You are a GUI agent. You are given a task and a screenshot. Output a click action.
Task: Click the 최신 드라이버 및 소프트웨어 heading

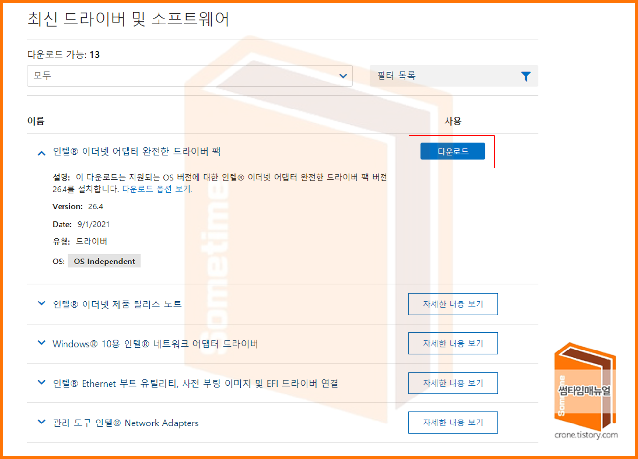pyautogui.click(x=128, y=18)
